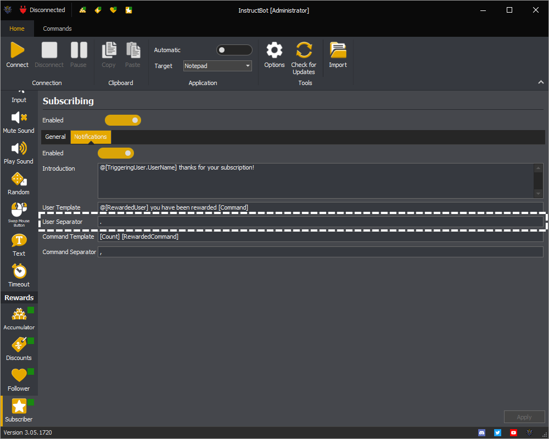
Task: Click the Command Template field
Action: click(321, 237)
